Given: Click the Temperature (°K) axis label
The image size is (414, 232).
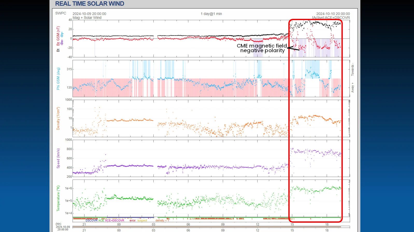Looking at the screenshot, I should (58, 198).
